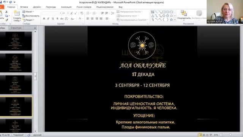
Task: Open the font size dropdown
Action: coord(68,13)
